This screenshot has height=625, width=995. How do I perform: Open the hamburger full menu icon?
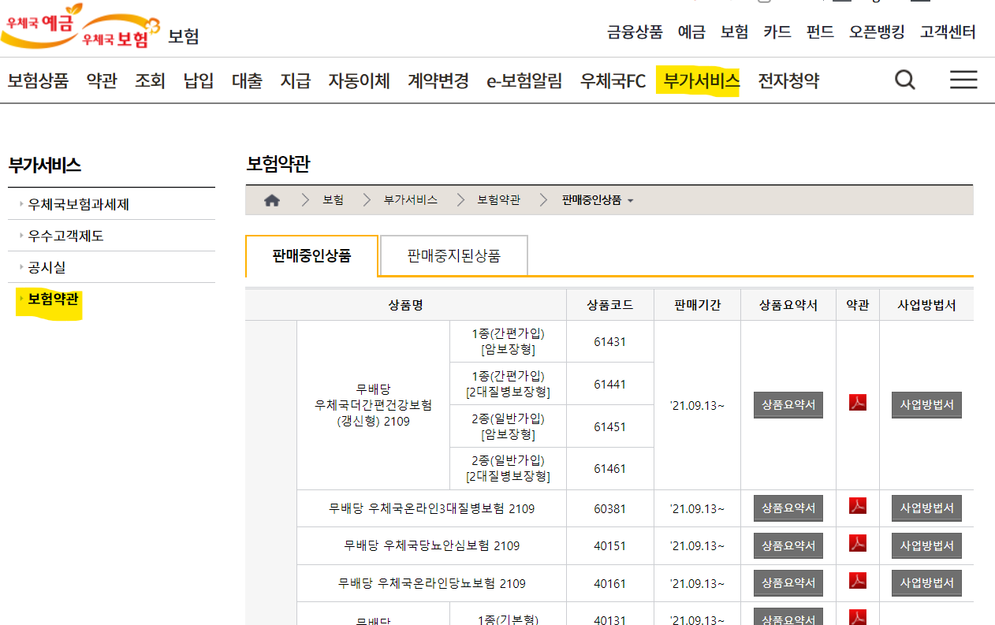[963, 80]
